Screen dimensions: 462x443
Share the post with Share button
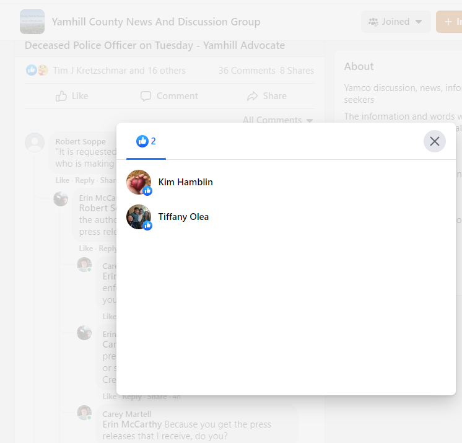[267, 96]
